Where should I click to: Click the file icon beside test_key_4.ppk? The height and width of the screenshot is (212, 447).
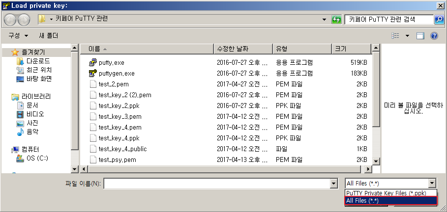pos(93,138)
